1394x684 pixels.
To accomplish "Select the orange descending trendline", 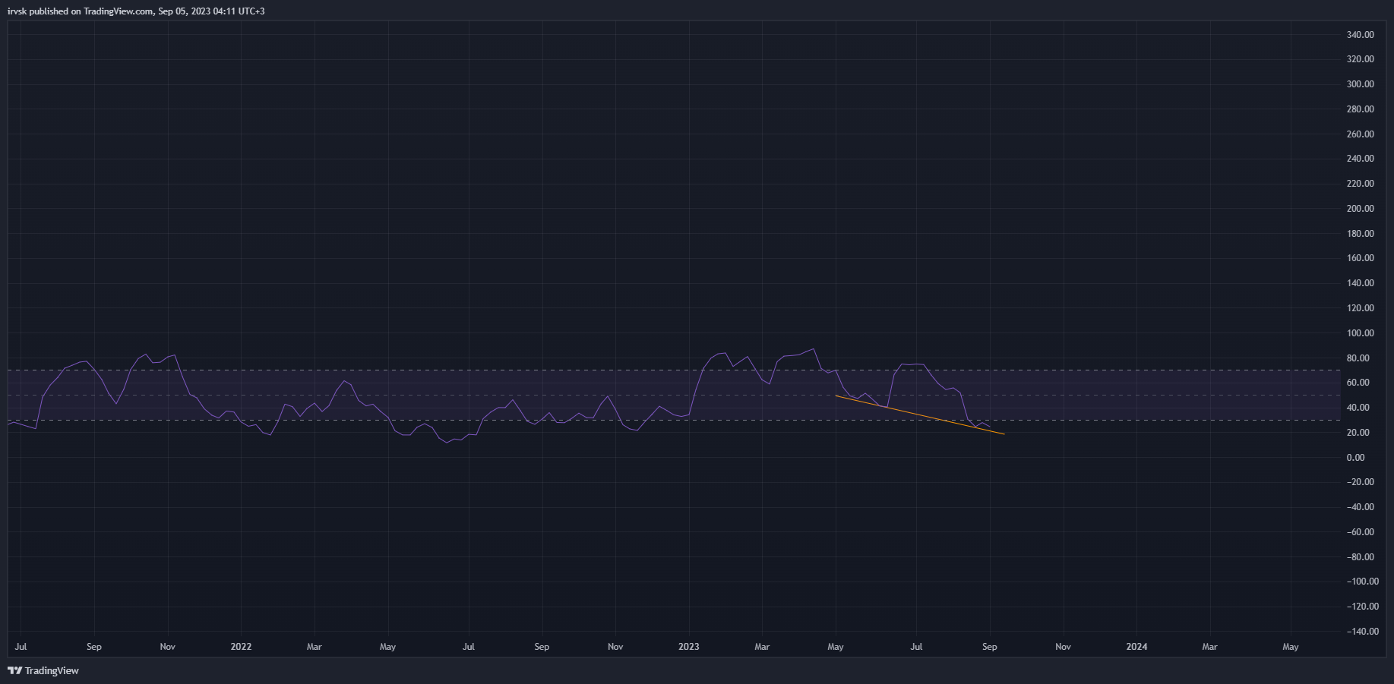I will pos(919,414).
